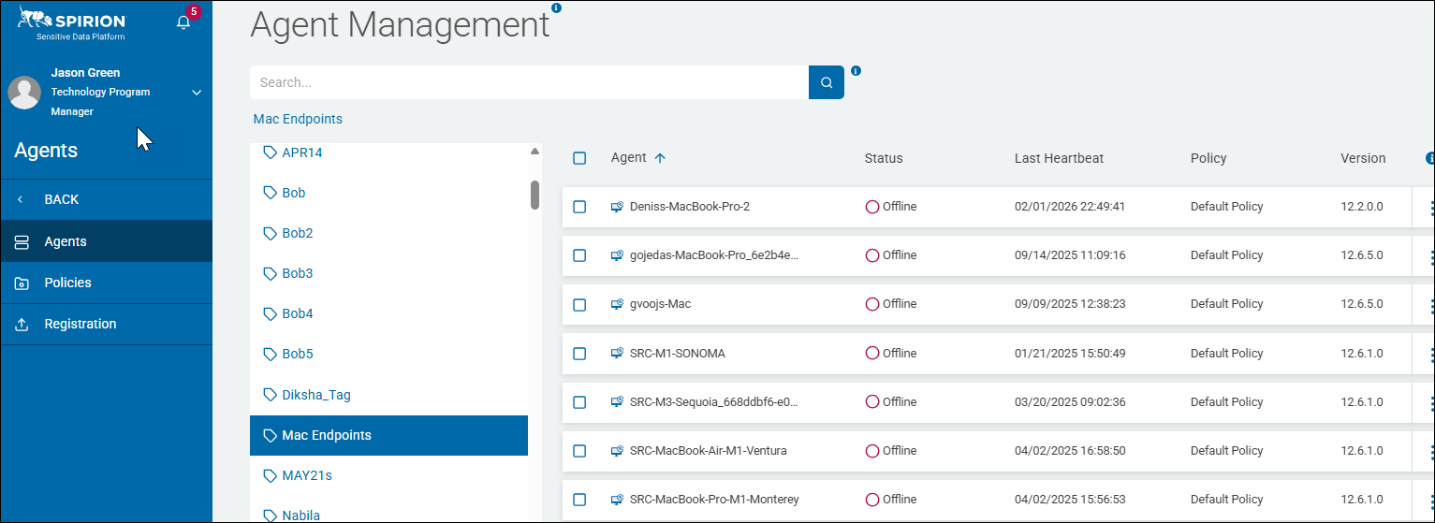Screen dimensions: 1435x523
Task: Click the info icon next to search button
Action: [x=856, y=70]
